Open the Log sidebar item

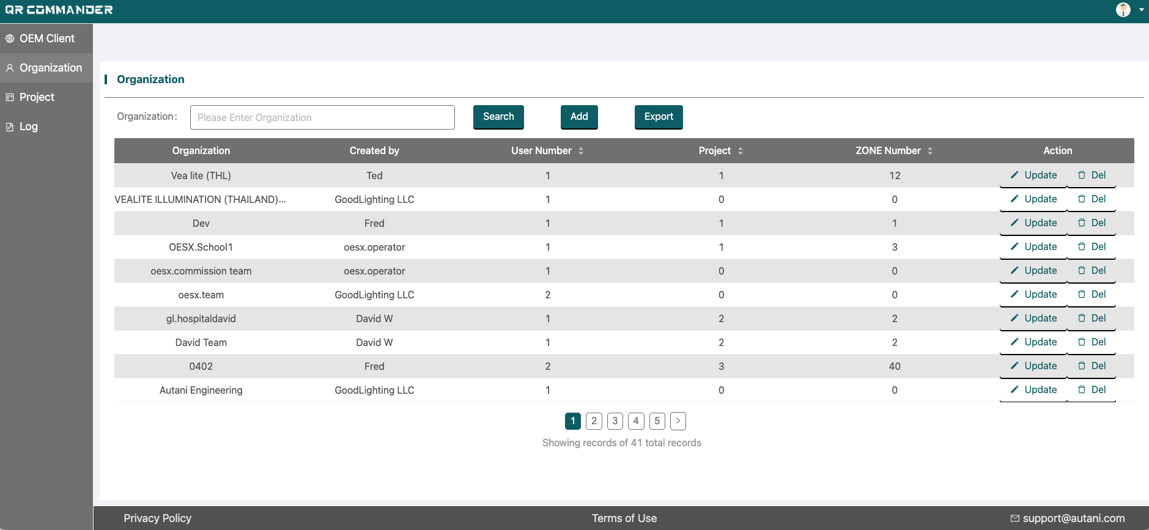46,127
